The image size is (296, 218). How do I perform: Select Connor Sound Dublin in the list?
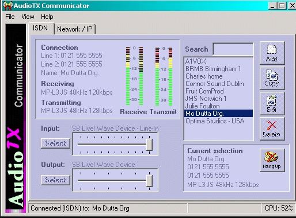point(218,84)
